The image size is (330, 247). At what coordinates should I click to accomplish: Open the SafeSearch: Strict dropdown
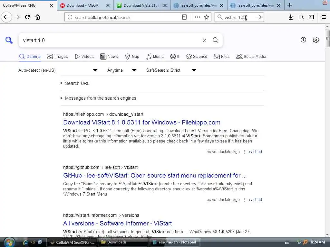point(171,70)
